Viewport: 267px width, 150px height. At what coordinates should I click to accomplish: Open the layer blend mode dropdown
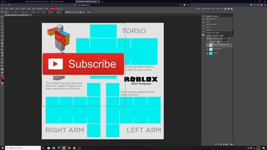pyautogui.click(x=212, y=39)
